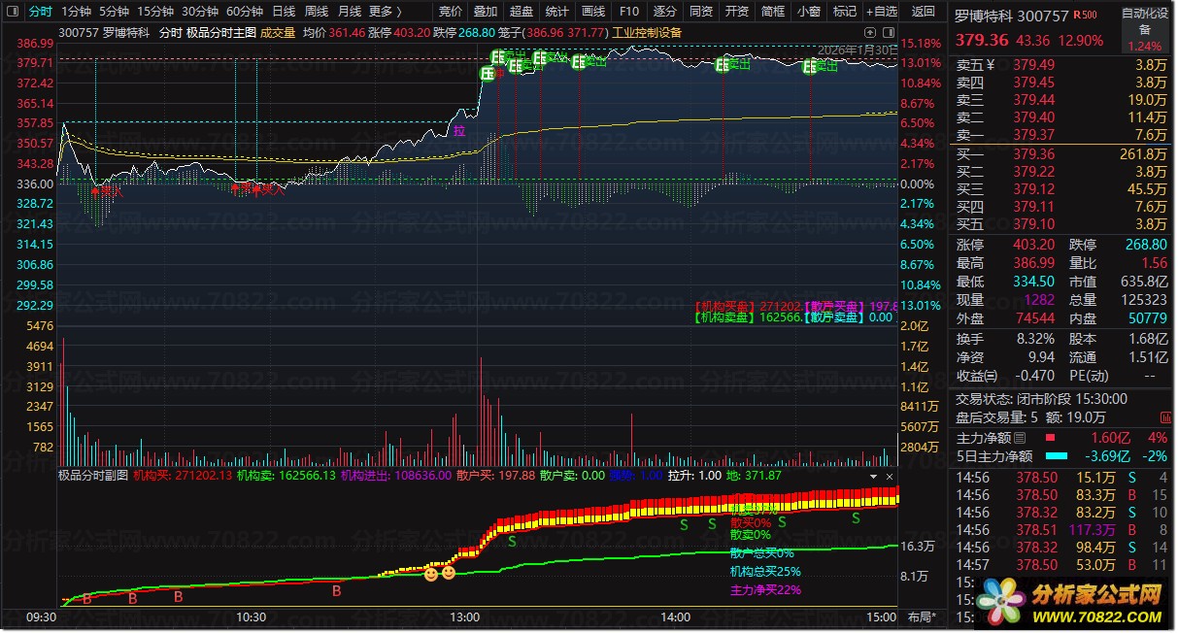Open the sub-chart dropdown triangle

pos(874,477)
